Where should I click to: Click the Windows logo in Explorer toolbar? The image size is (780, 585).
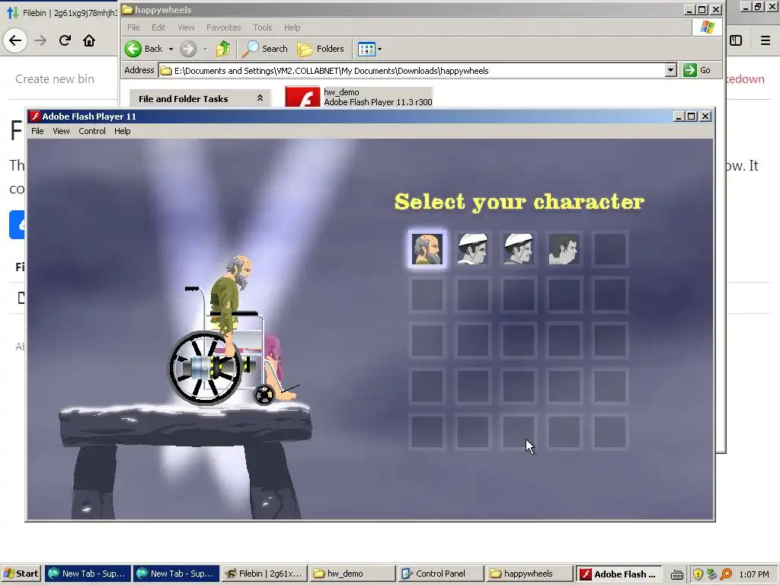[707, 27]
